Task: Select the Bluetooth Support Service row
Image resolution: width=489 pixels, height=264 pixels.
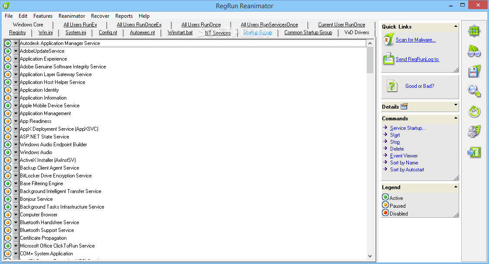Action: point(193,230)
